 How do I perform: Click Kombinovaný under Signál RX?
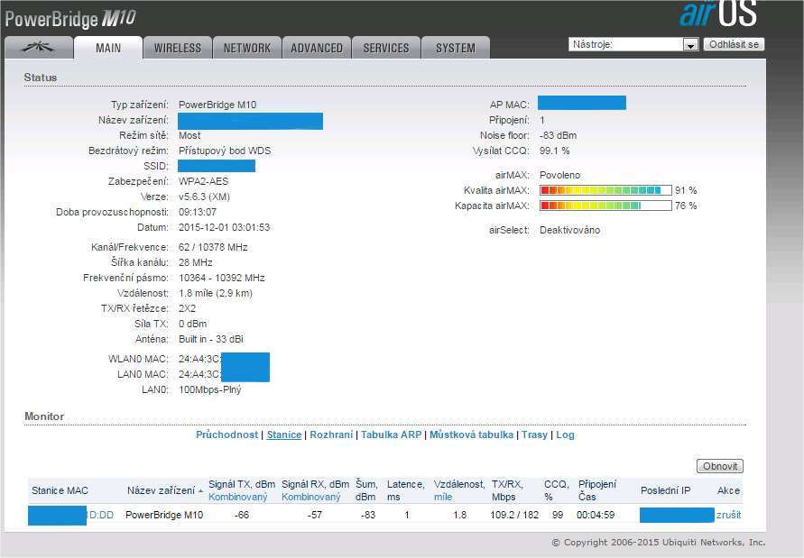tap(310, 497)
